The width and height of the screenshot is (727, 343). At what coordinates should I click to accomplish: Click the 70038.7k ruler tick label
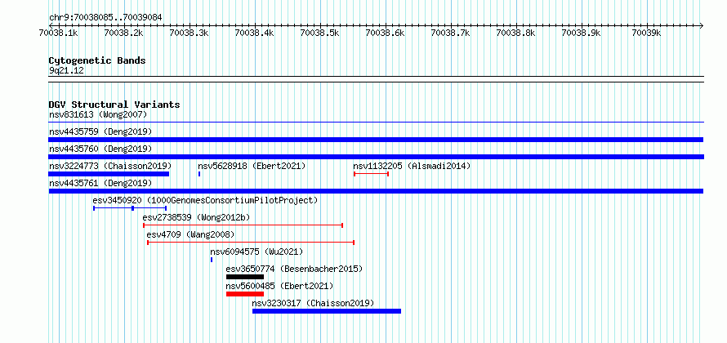click(450, 33)
